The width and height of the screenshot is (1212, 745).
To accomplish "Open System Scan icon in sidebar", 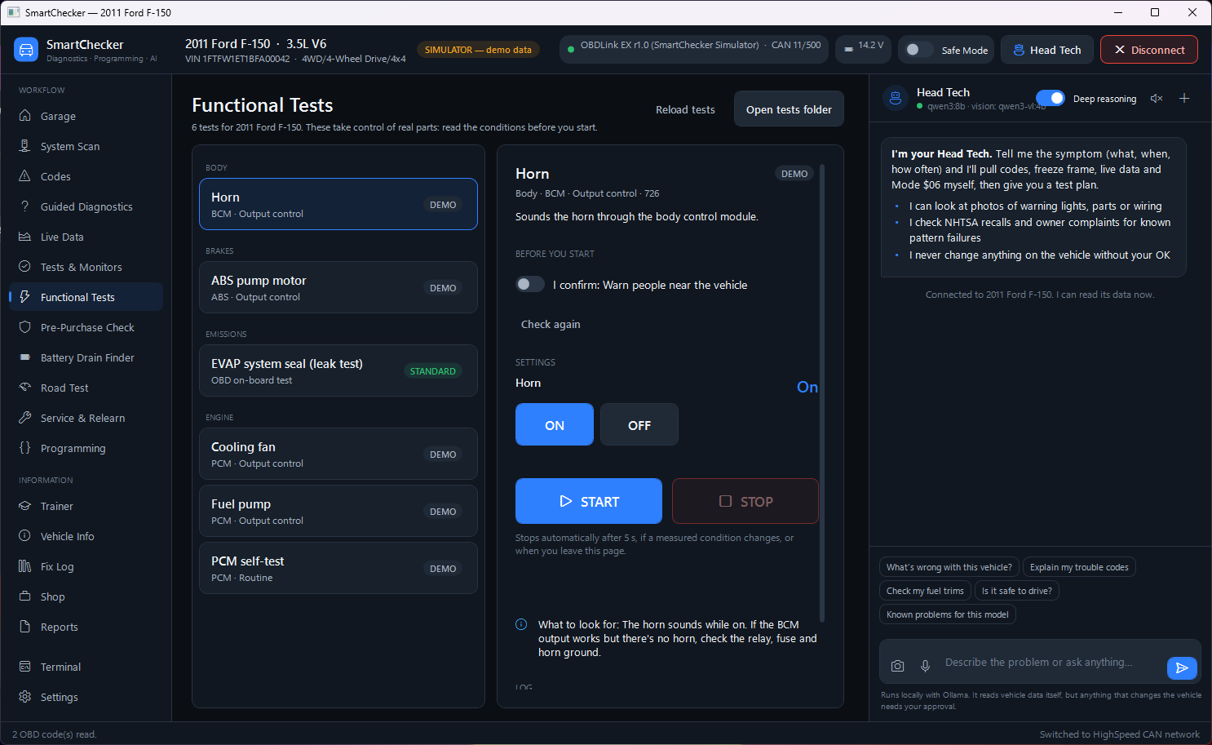I will pyautogui.click(x=25, y=146).
